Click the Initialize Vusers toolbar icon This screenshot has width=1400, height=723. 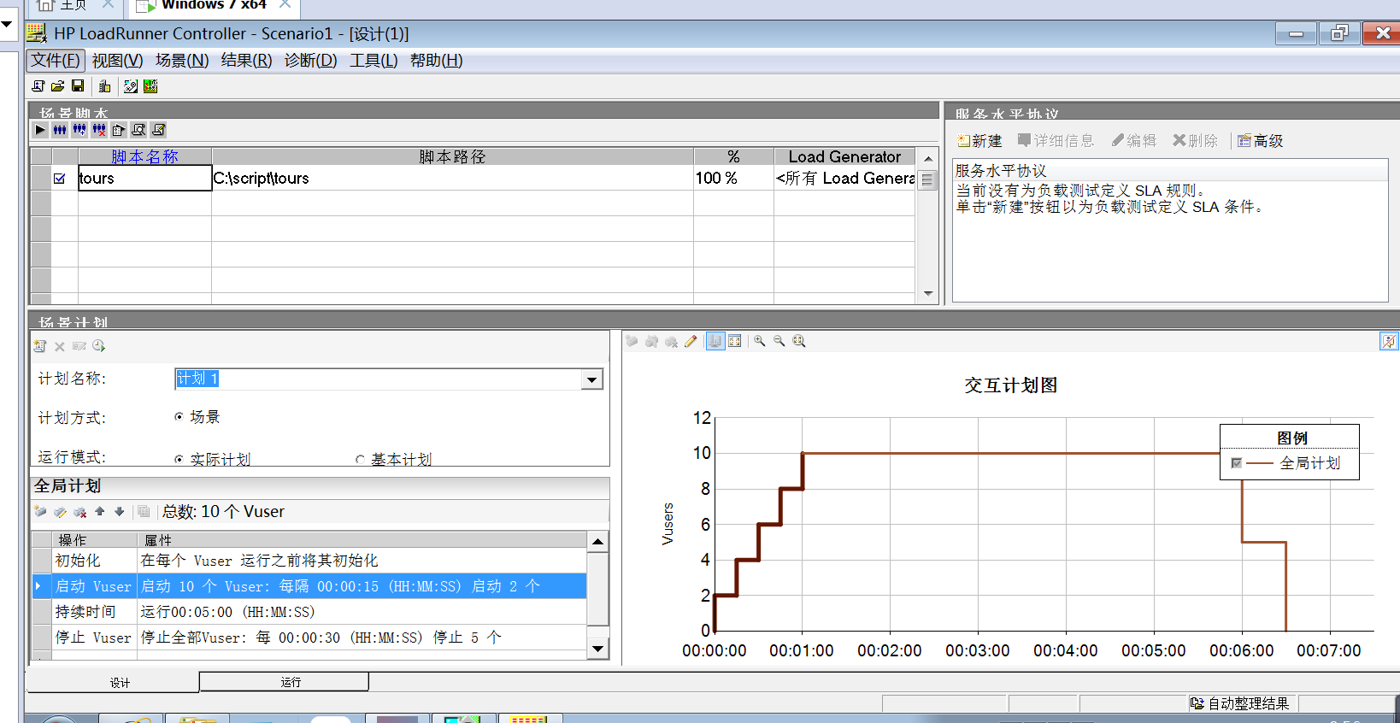[x=131, y=86]
